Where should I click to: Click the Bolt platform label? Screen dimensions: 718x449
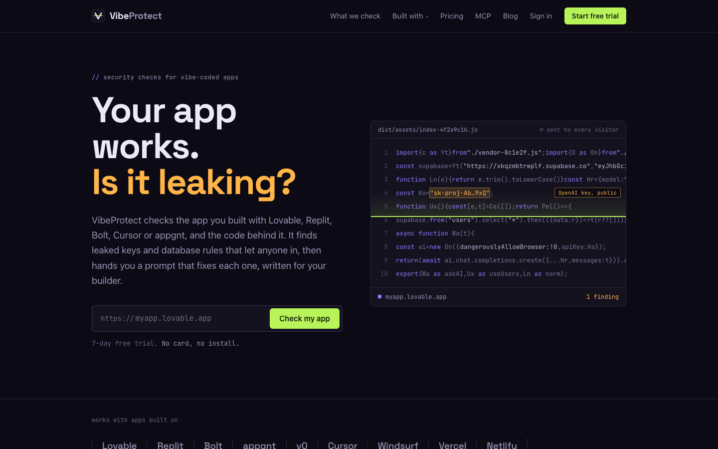tap(213, 445)
